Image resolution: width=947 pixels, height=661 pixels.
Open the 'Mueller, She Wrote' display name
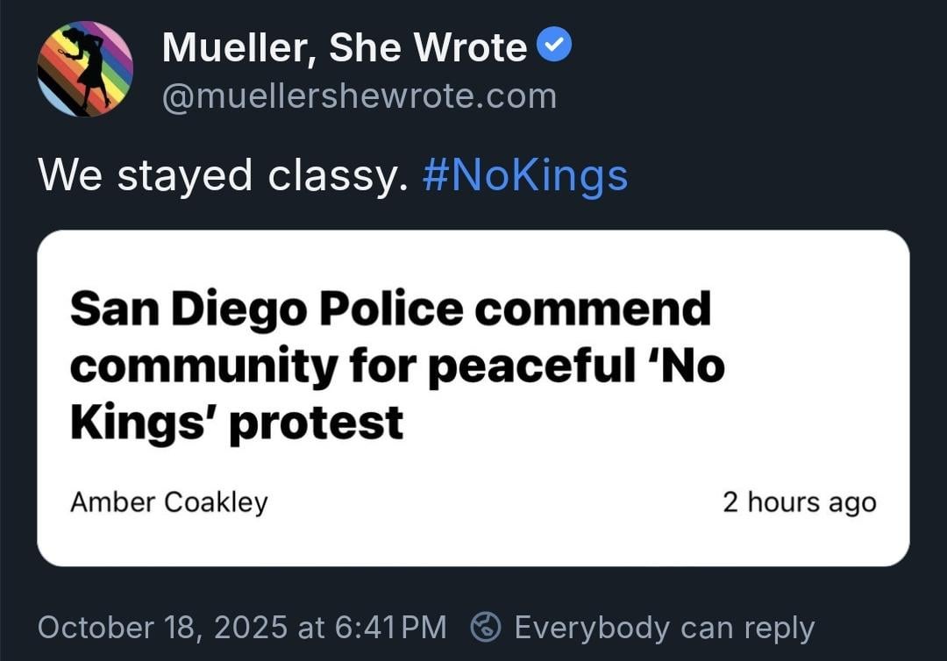(345, 47)
